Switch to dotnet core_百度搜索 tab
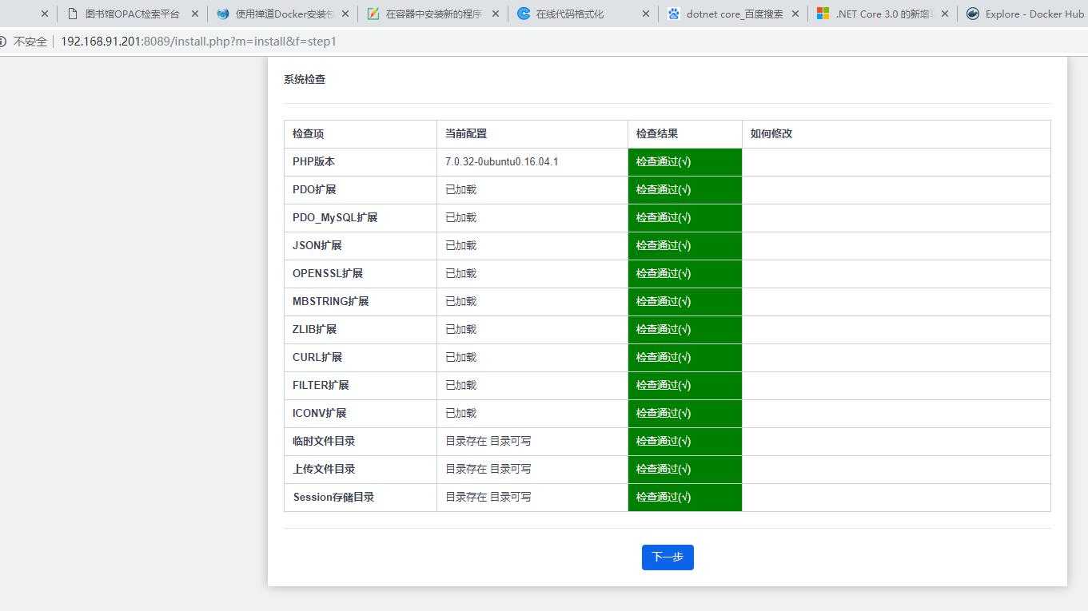This screenshot has height=611, width=1088. coord(734,14)
